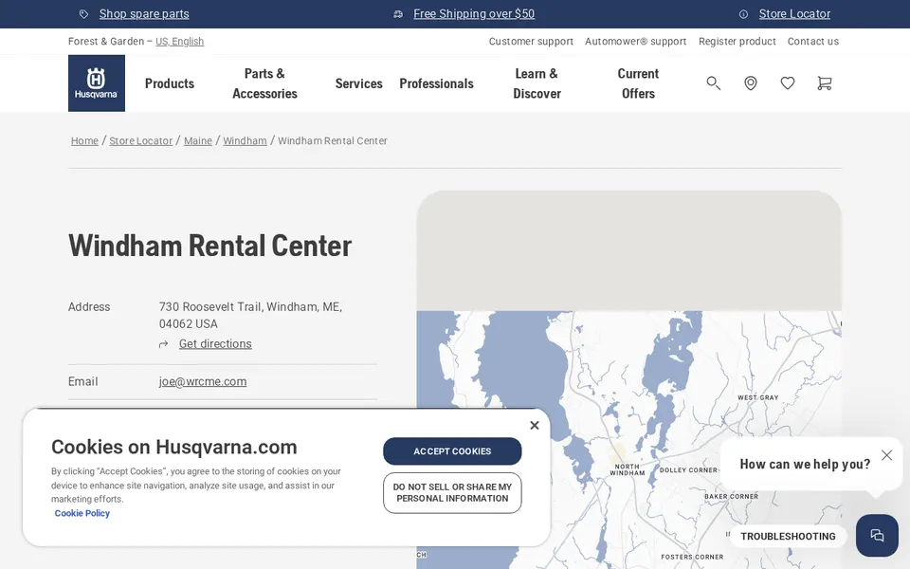Open Automower® support link
The width and height of the screenshot is (910, 569).
point(635,41)
